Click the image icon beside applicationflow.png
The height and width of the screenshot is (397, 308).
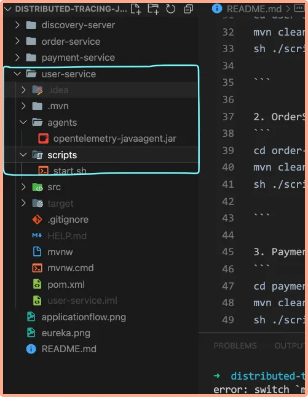click(31, 317)
